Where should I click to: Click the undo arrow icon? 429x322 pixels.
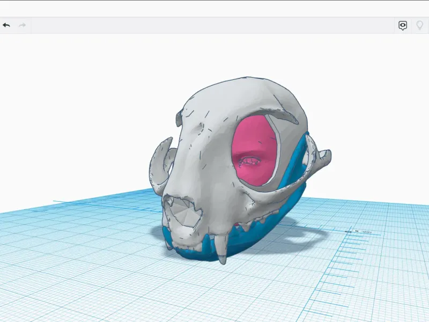[x=6, y=25]
